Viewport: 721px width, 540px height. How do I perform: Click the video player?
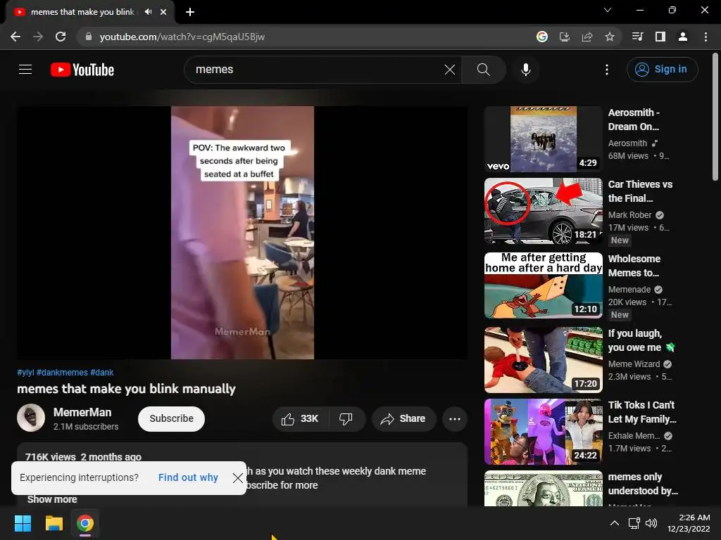[x=242, y=233]
